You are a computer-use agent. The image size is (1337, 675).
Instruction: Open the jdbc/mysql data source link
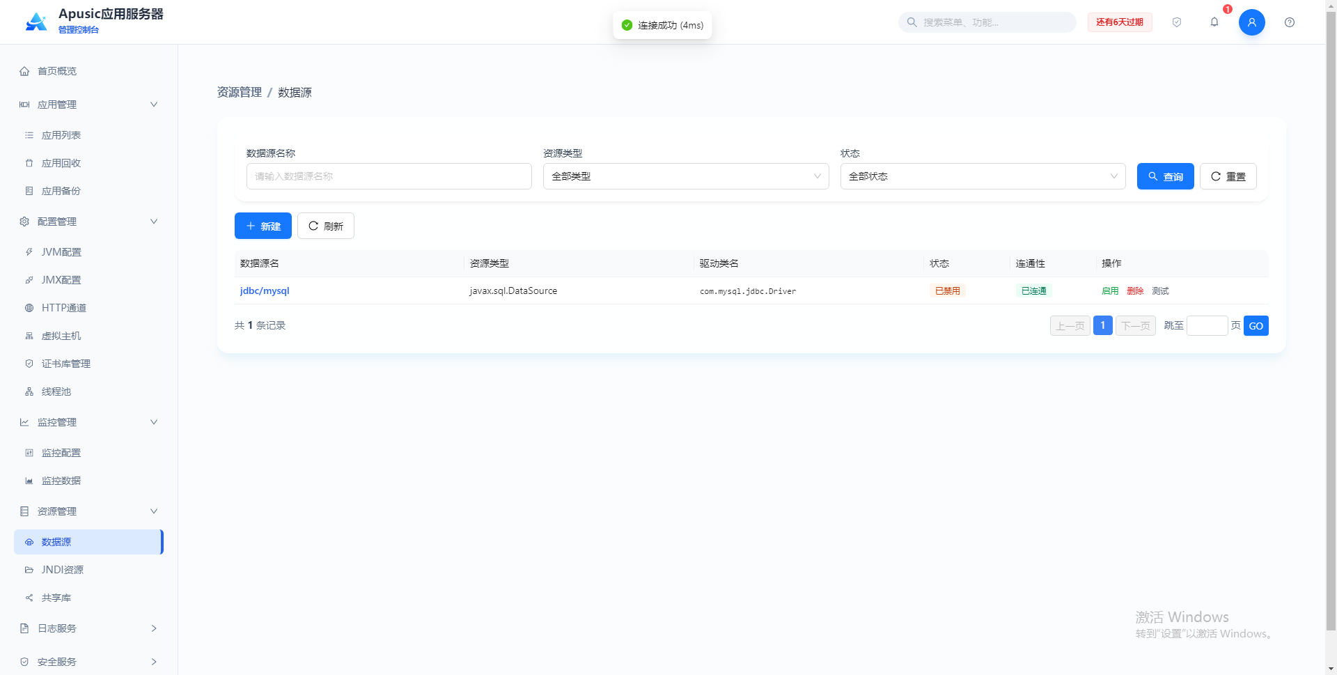tap(265, 291)
